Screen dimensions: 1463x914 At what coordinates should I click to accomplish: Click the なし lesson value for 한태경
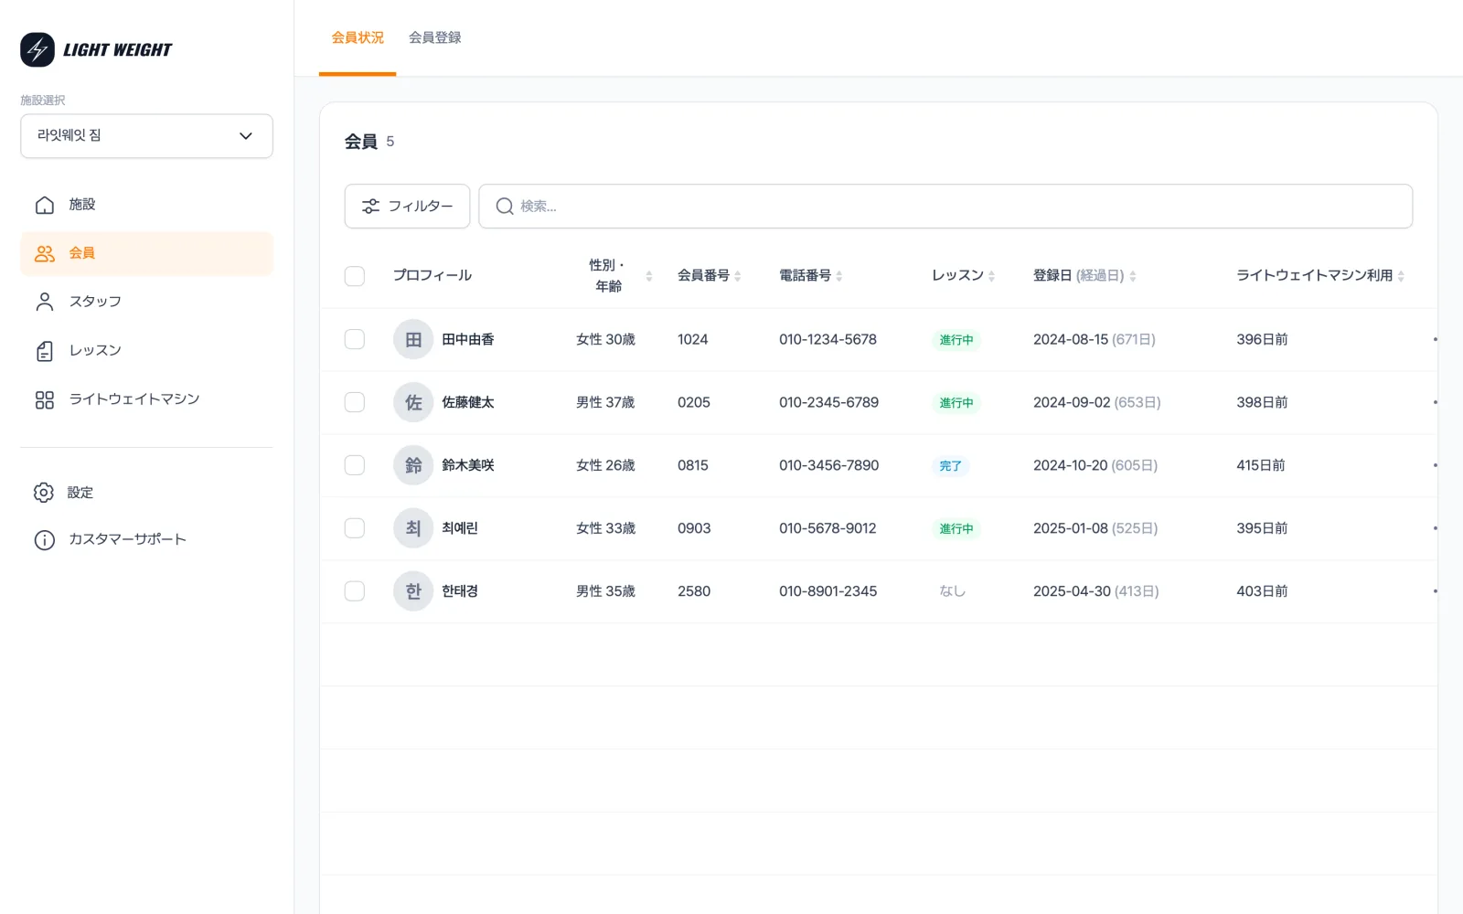click(x=952, y=592)
